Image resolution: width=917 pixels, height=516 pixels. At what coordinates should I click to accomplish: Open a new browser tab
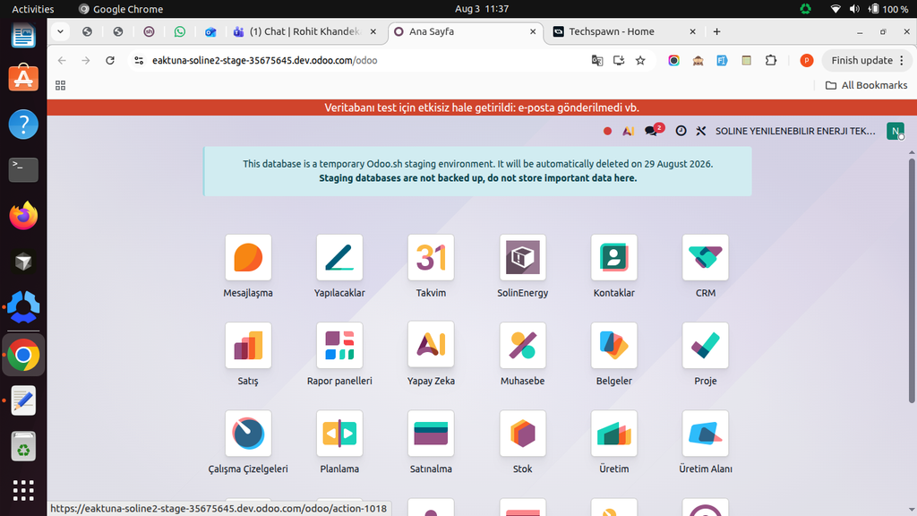(x=716, y=31)
